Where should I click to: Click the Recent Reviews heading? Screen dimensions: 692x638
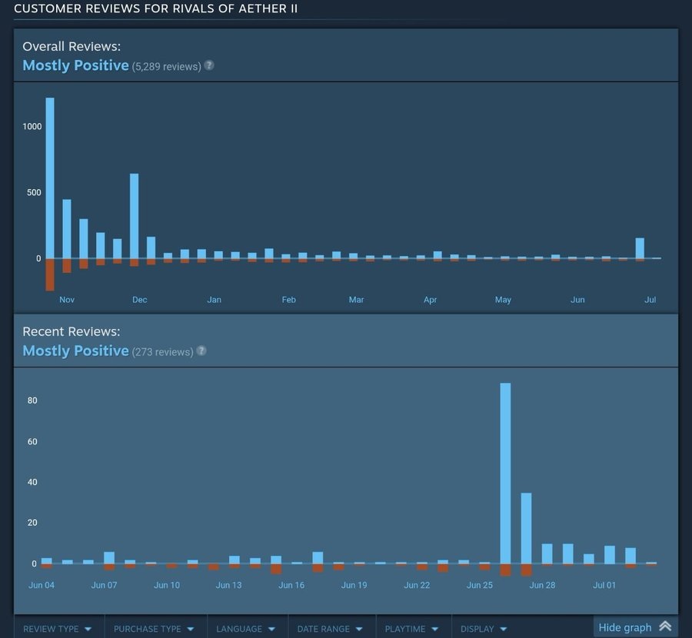pyautogui.click(x=71, y=332)
